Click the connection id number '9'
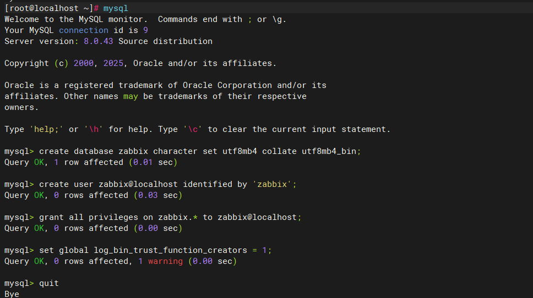 145,30
